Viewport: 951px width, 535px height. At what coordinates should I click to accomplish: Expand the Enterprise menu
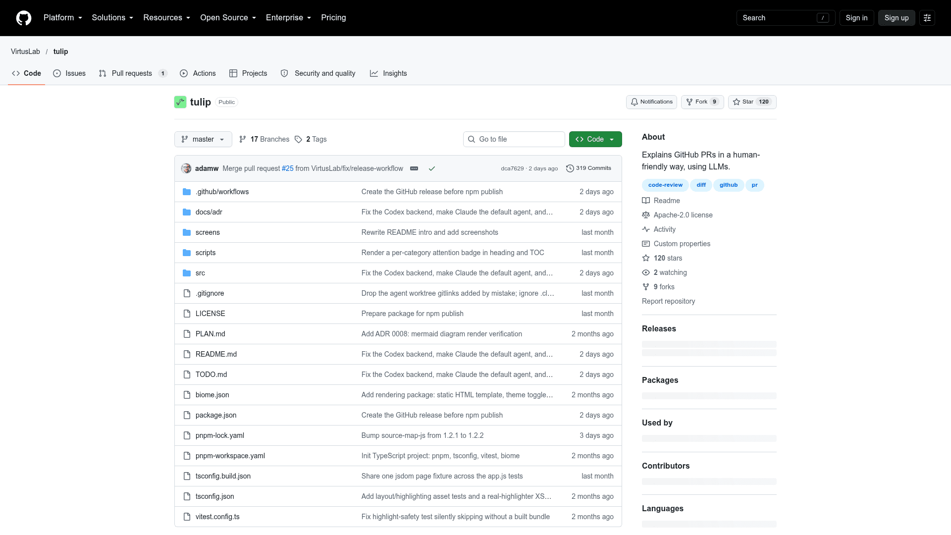[289, 18]
